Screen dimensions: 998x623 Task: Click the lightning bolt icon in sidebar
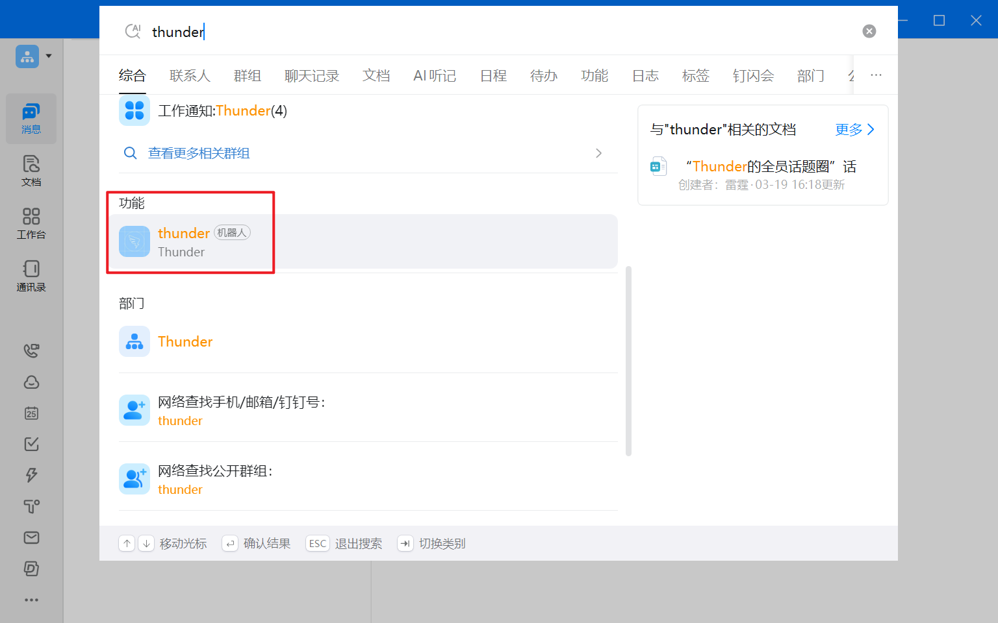coord(31,475)
